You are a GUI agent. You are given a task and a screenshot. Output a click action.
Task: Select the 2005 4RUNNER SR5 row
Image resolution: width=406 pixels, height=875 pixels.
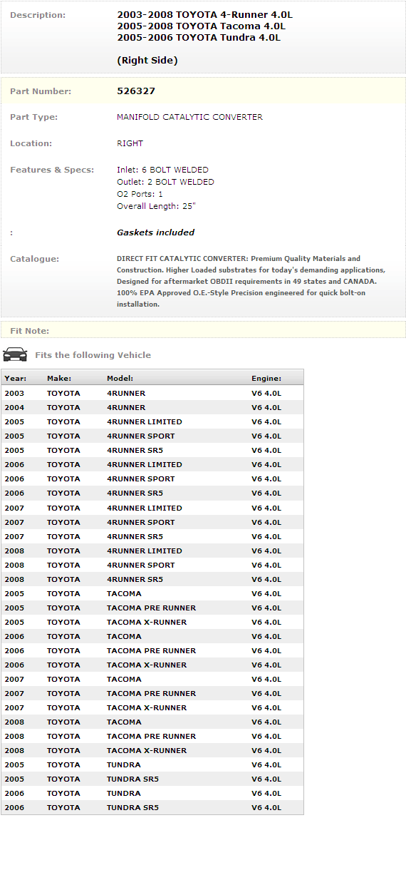coord(152,450)
